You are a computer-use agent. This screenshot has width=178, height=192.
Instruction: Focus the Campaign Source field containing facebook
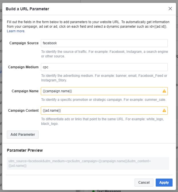click(x=104, y=43)
